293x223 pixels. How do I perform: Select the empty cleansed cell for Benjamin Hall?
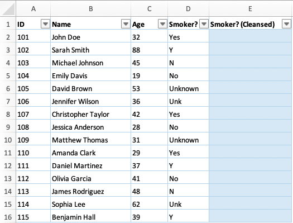click(250, 217)
